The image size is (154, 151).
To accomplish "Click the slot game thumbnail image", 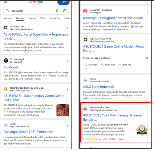I will [63, 110].
